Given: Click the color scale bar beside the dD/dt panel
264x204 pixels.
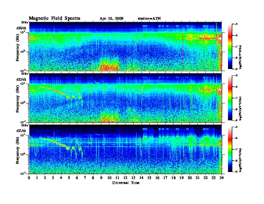Looking at the screenshot, I should [230, 98].
